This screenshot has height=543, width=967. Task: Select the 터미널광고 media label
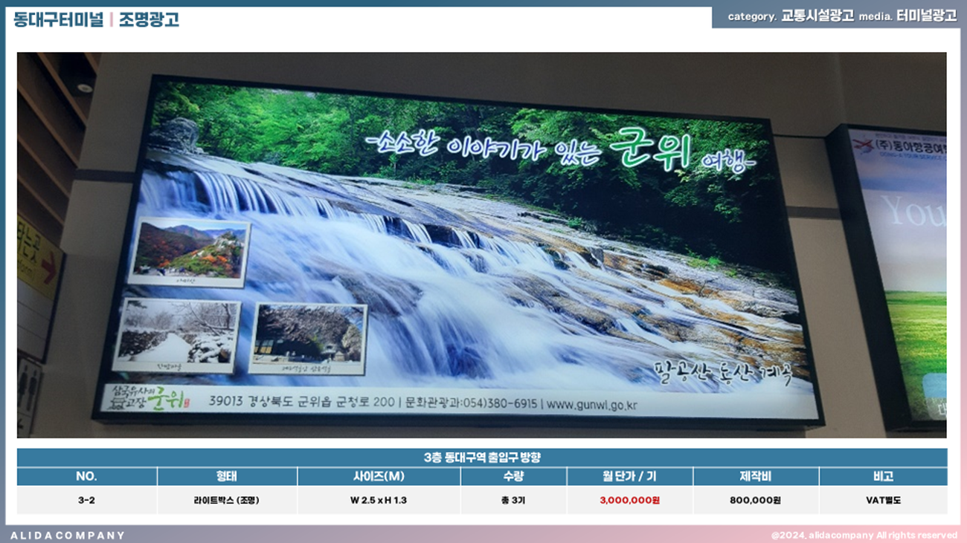(926, 16)
